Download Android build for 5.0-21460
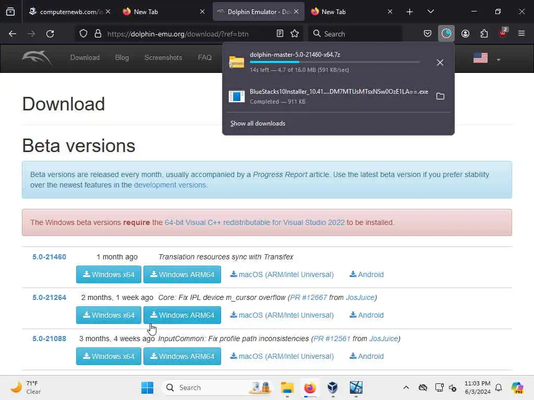This screenshot has height=400, width=534. click(x=367, y=274)
